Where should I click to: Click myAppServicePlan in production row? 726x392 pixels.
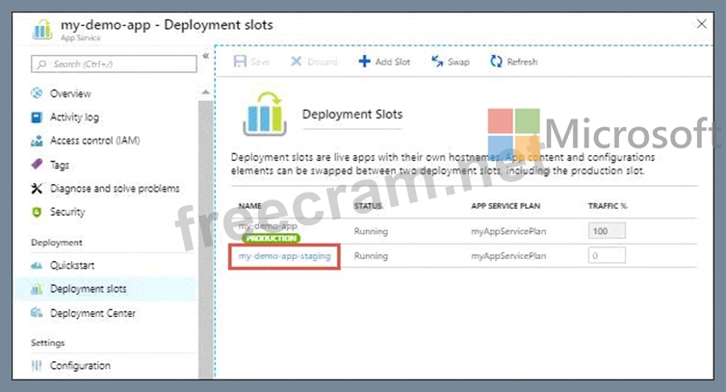point(508,231)
